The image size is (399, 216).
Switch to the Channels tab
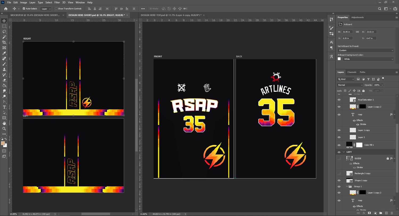(352, 72)
